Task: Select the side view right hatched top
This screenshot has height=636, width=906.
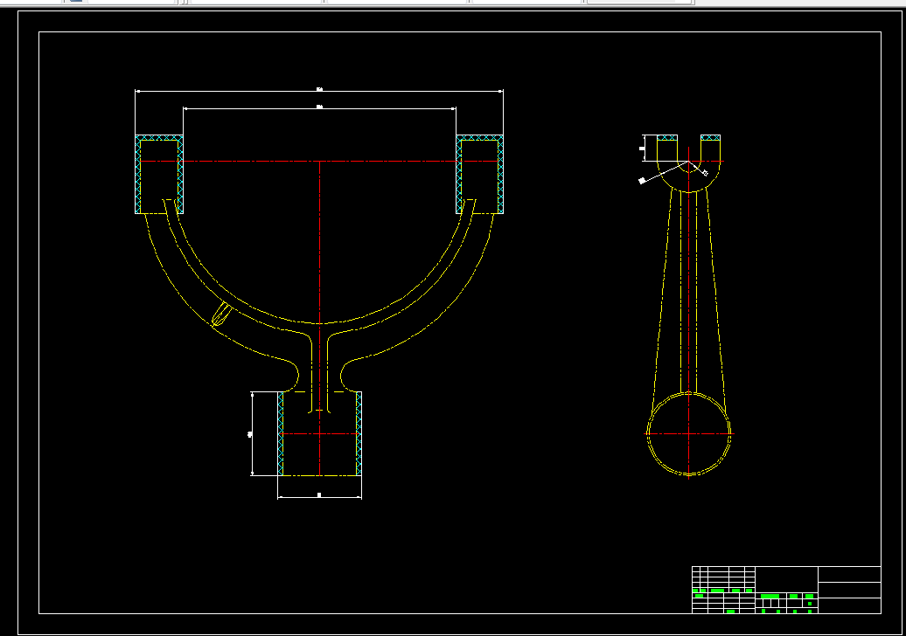Action: coord(711,138)
